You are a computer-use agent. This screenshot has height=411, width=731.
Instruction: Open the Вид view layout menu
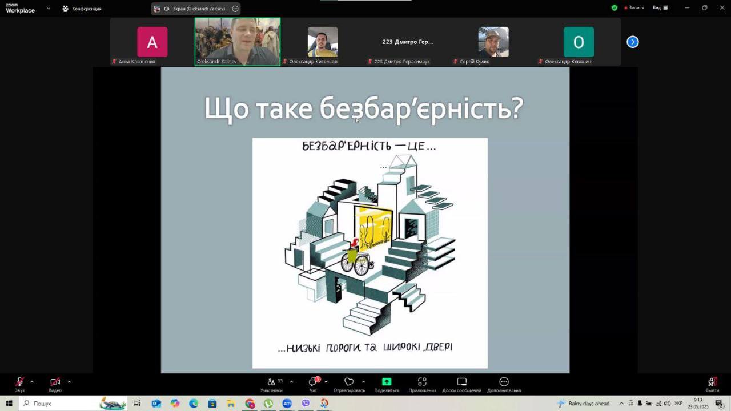[x=660, y=8]
